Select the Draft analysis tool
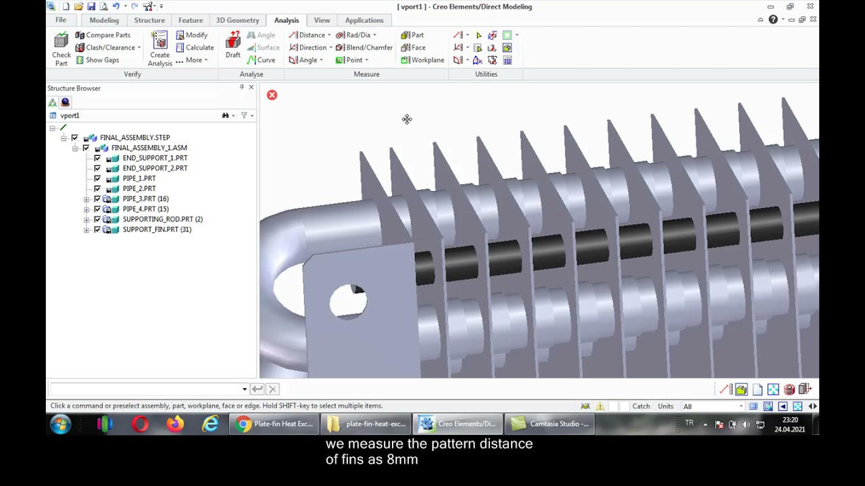 (x=233, y=45)
